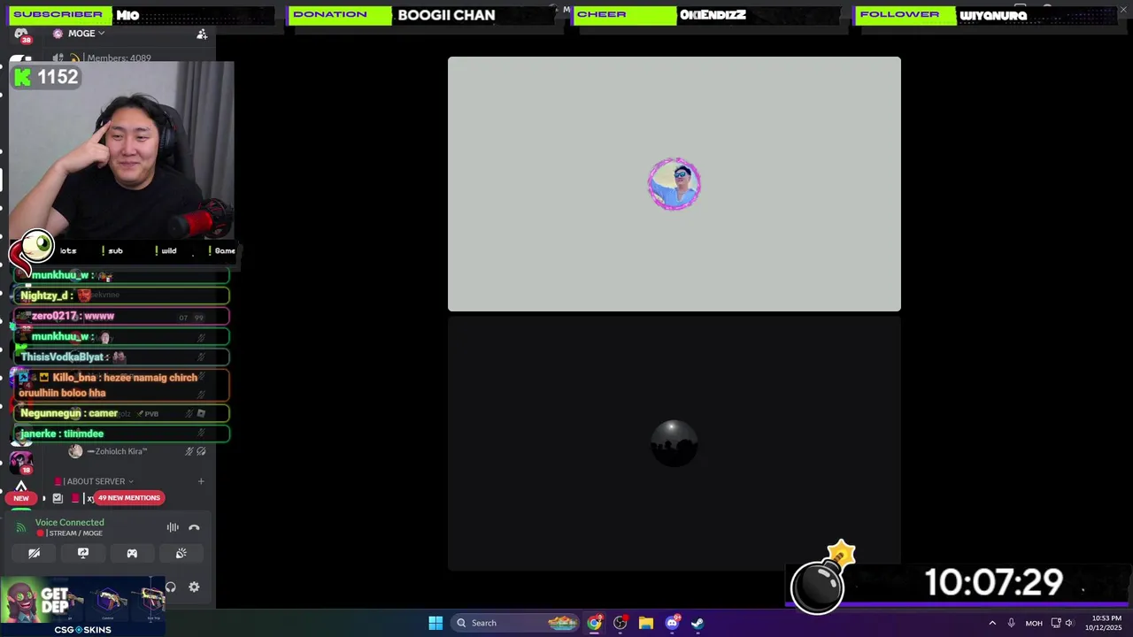Click chat message from Nightzy_d
This screenshot has height=637, width=1133.
click(121, 295)
